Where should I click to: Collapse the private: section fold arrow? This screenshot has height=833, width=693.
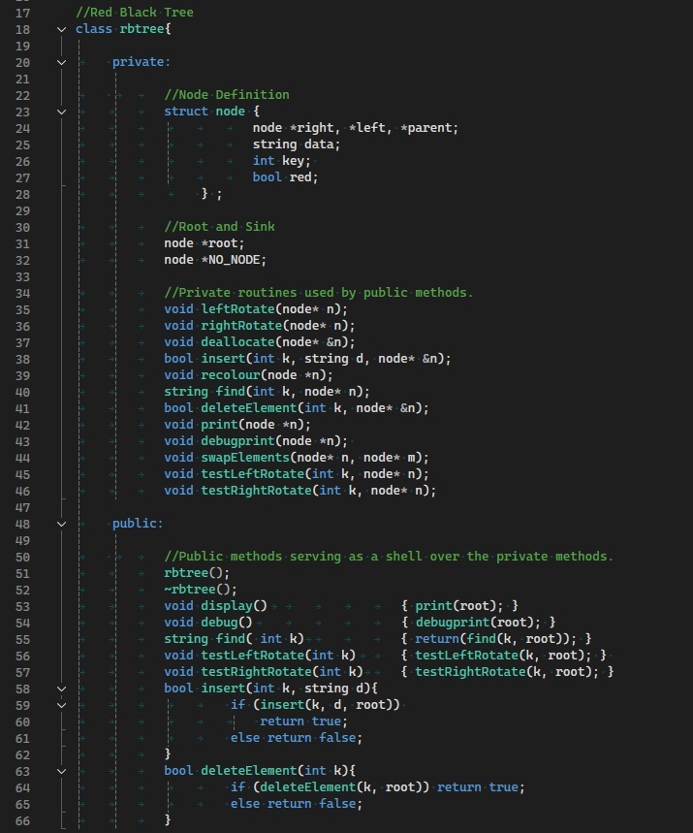click(x=62, y=62)
